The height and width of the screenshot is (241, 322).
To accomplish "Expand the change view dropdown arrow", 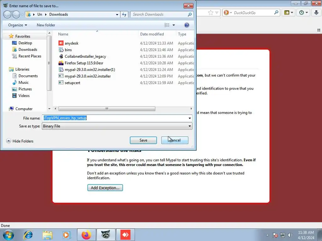I will click(174, 25).
